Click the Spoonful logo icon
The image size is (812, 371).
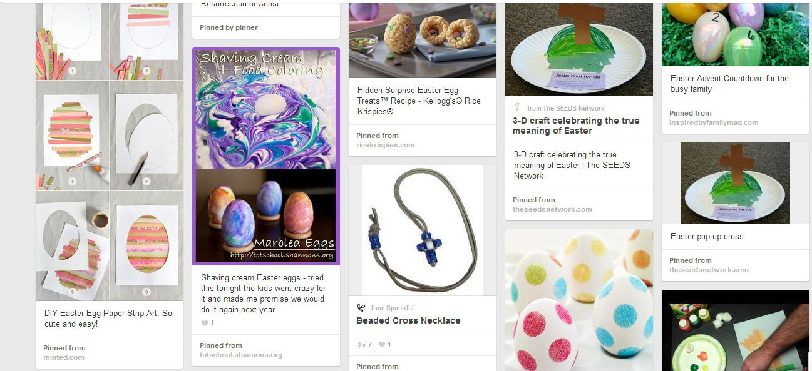pyautogui.click(x=361, y=307)
